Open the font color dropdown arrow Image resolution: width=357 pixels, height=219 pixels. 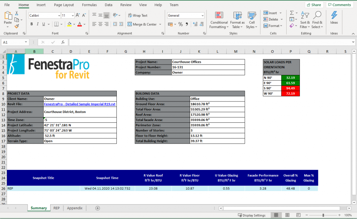click(x=84, y=24)
